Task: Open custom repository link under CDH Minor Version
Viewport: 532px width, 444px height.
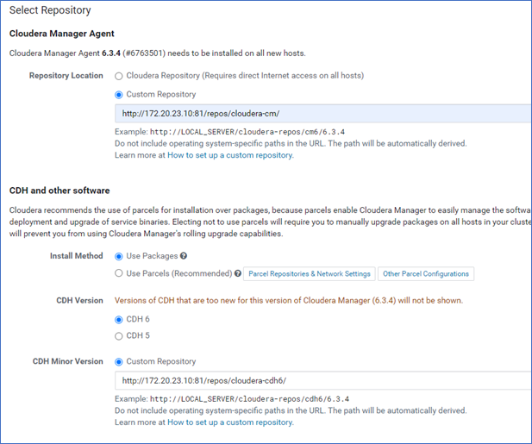Action: pyautogui.click(x=230, y=422)
